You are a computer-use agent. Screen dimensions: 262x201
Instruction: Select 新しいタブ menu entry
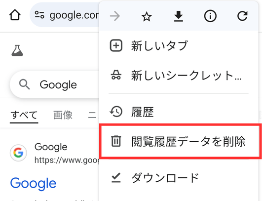click(x=179, y=45)
